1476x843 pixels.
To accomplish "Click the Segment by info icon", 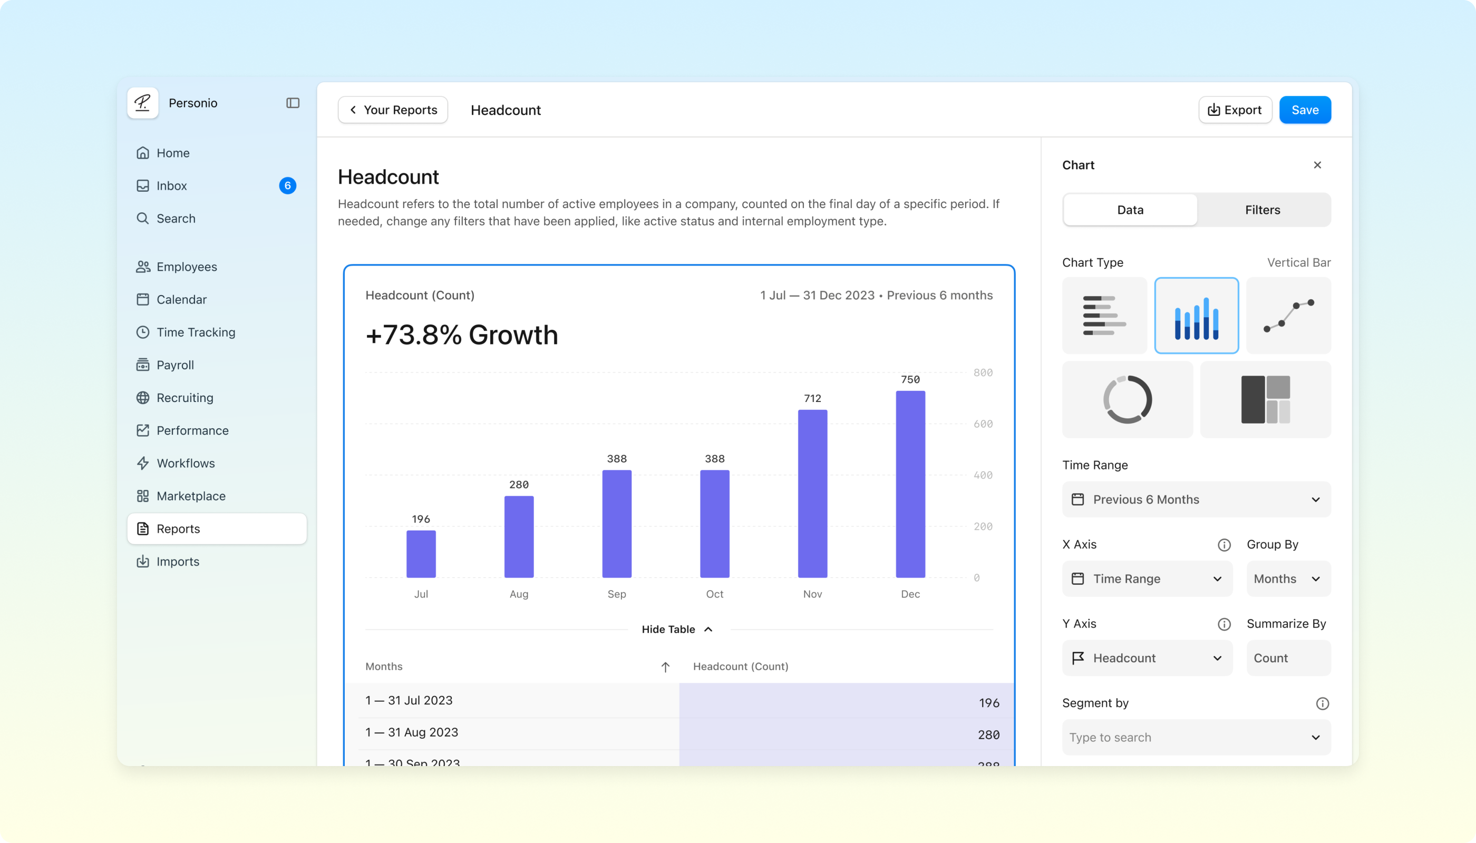I will (1322, 703).
